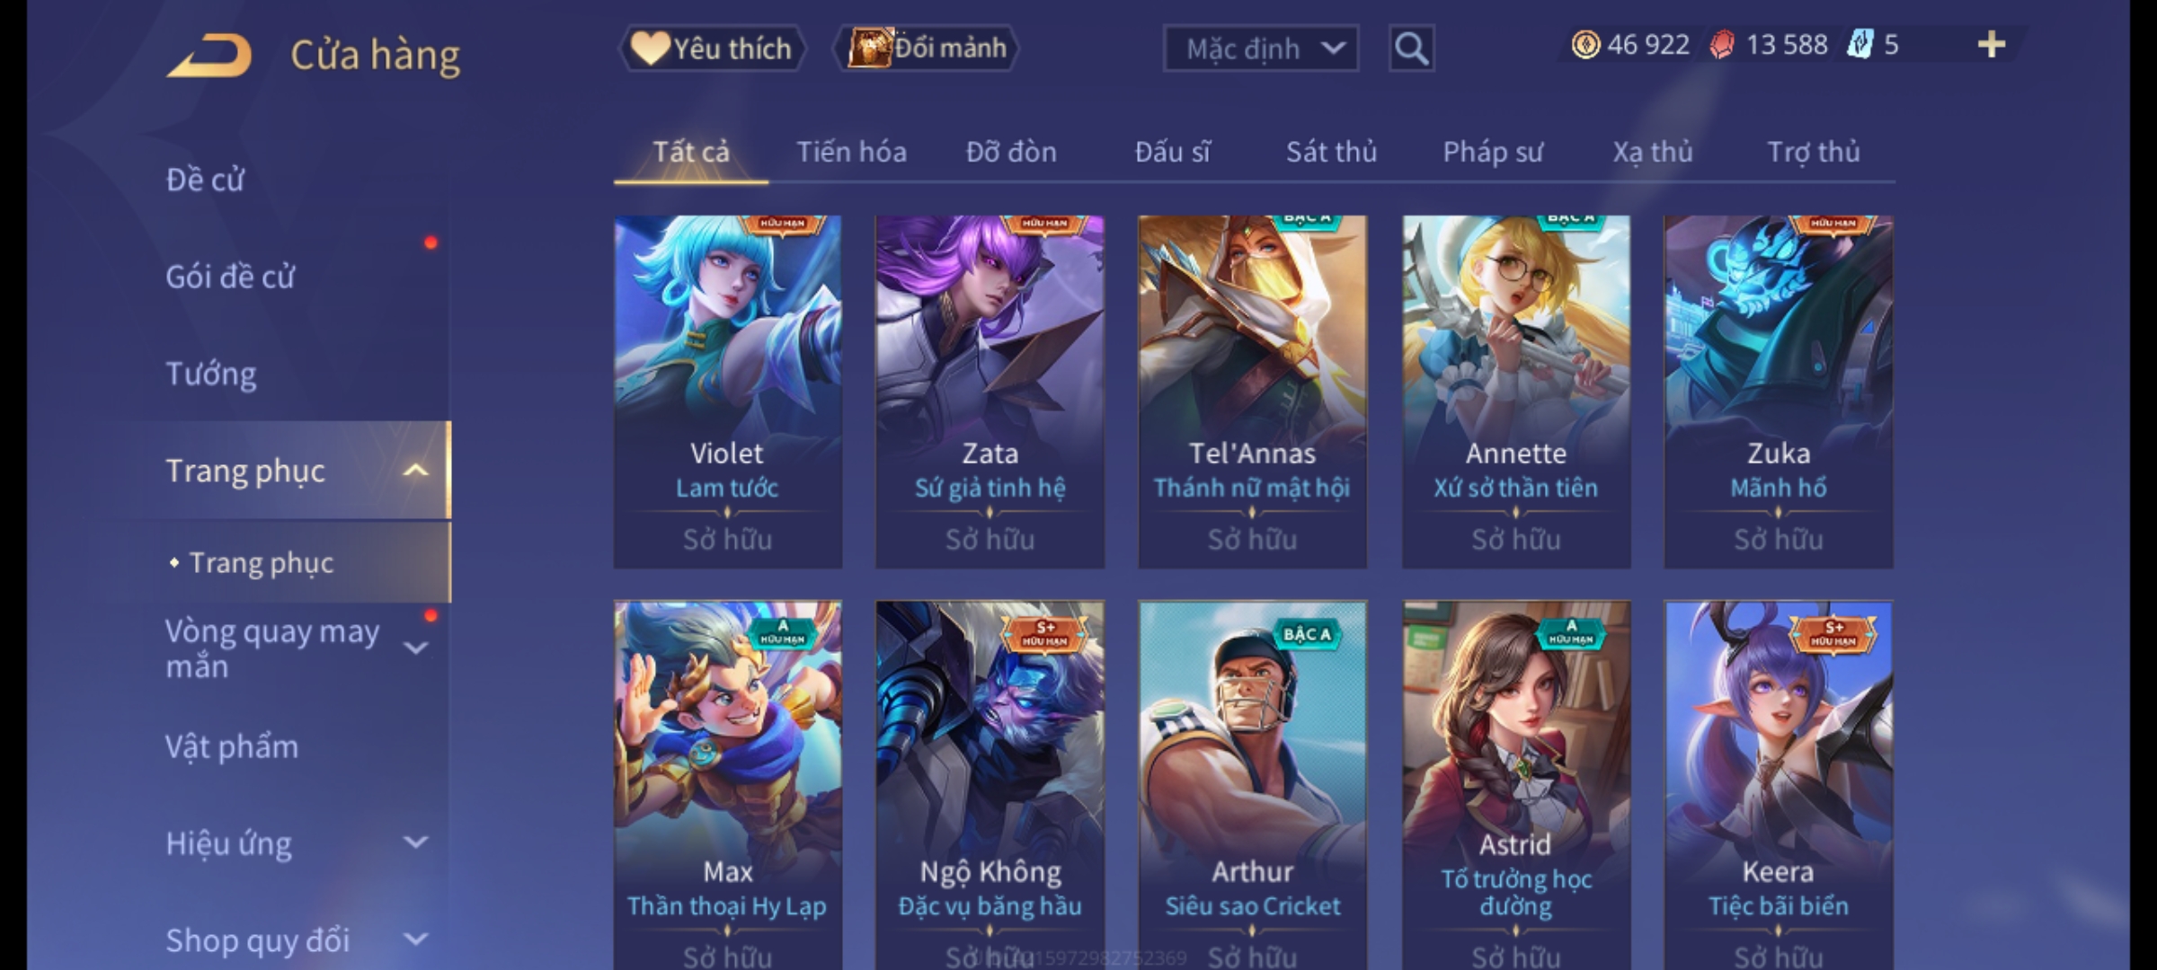Click the red ruby currency icon
Viewport: 2157px width, 970px height.
tap(1722, 45)
